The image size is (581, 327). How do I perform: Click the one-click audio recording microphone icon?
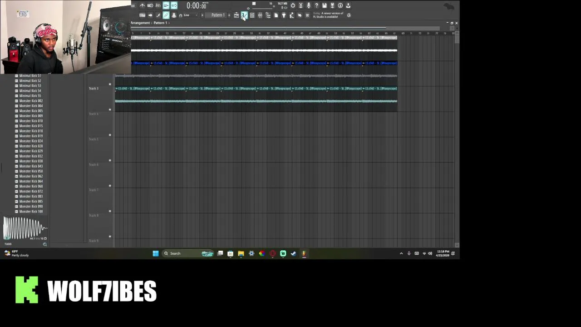(309, 5)
